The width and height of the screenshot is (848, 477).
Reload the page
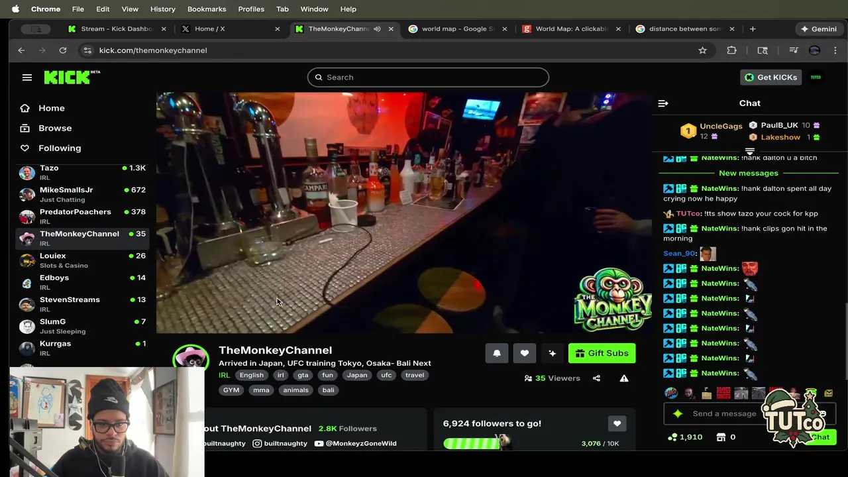62,50
